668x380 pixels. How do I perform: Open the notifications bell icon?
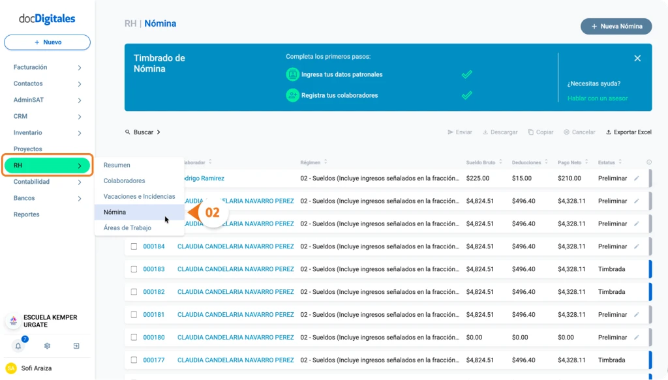tap(18, 346)
